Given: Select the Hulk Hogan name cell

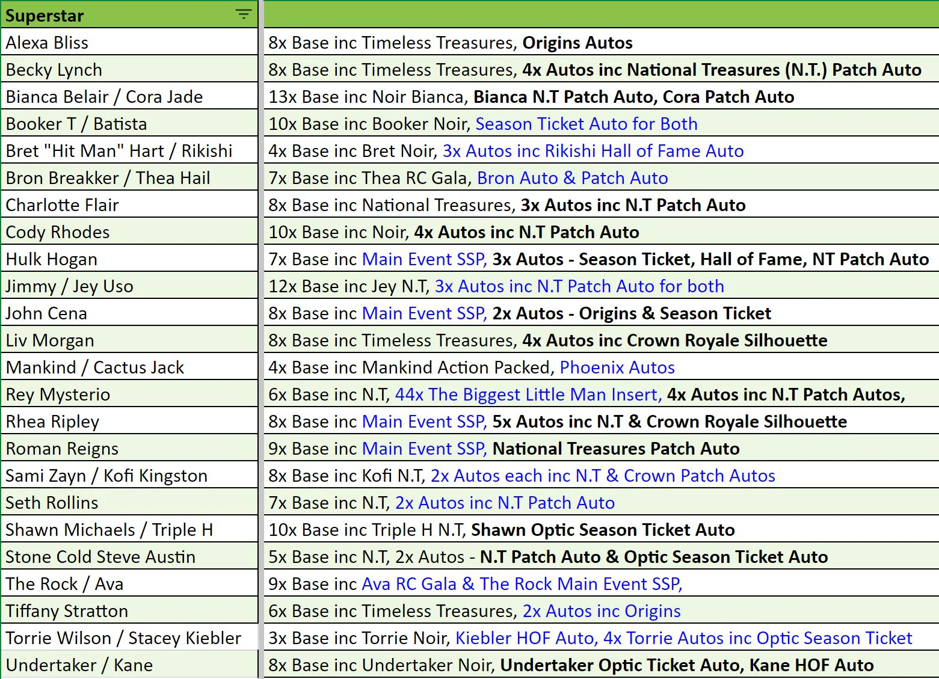Looking at the screenshot, I should pyautogui.click(x=129, y=259).
